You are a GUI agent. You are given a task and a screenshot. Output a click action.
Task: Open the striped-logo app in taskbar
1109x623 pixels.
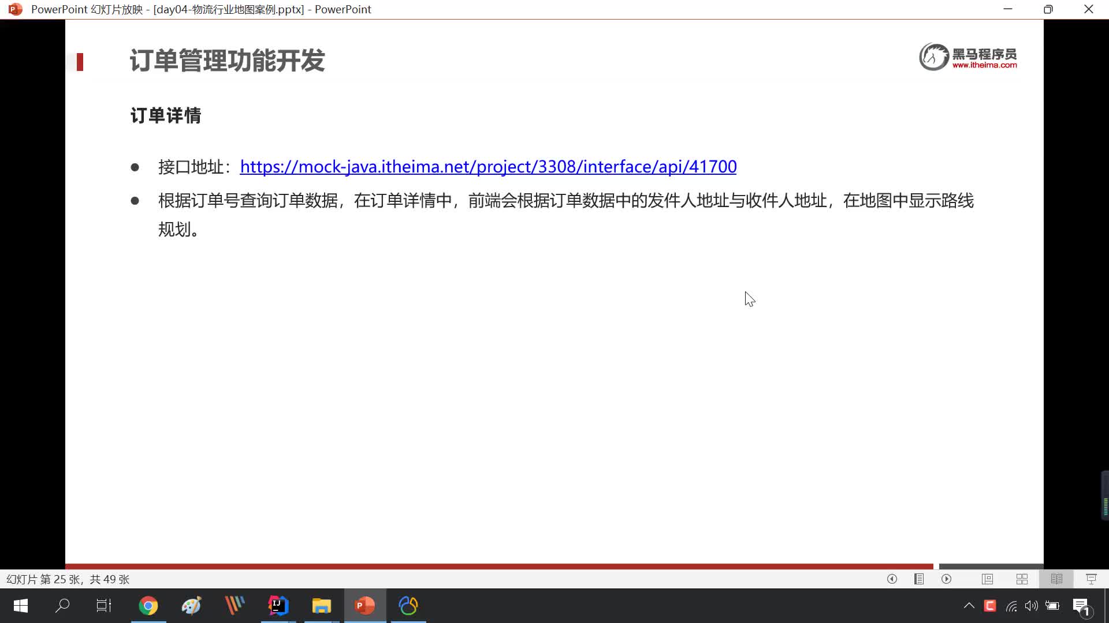[x=235, y=606]
